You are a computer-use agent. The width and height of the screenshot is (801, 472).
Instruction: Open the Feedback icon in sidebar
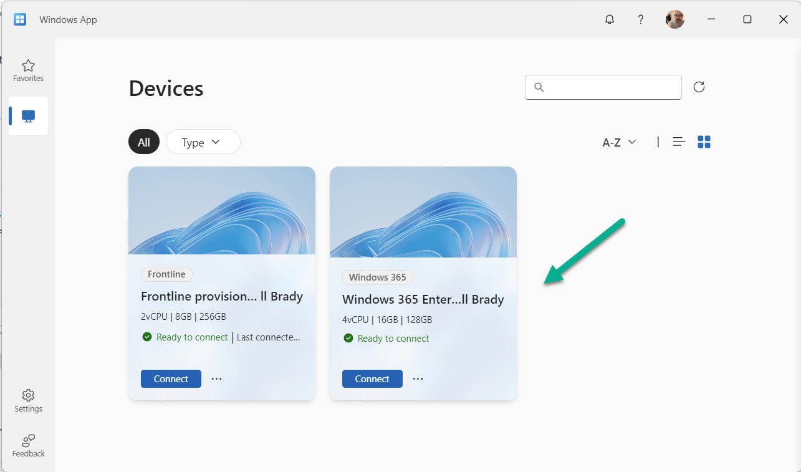click(x=28, y=446)
